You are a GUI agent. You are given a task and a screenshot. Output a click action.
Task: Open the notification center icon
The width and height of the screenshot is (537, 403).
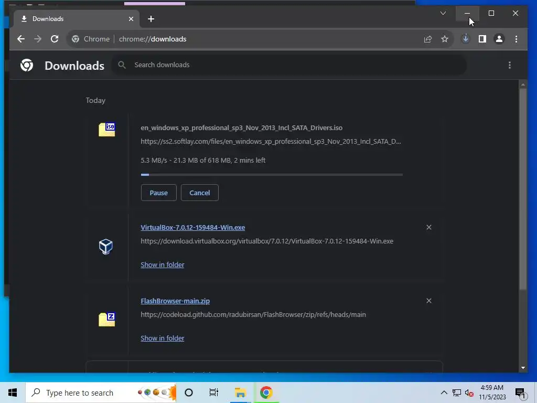point(521,393)
